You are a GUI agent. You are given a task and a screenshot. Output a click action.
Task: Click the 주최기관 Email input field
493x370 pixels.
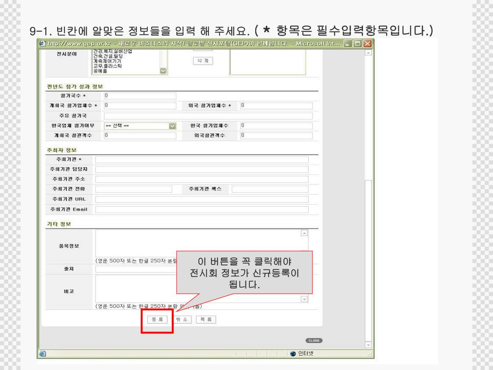point(202,210)
